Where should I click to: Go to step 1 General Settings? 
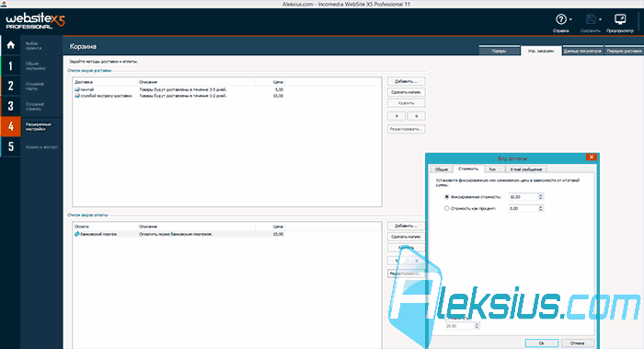[11, 65]
